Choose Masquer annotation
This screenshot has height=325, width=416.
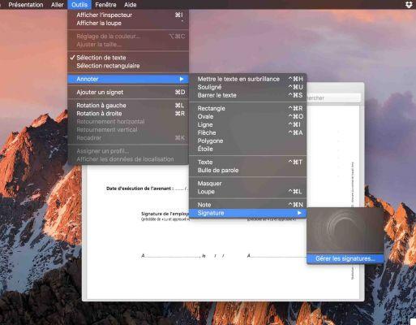[247, 184]
